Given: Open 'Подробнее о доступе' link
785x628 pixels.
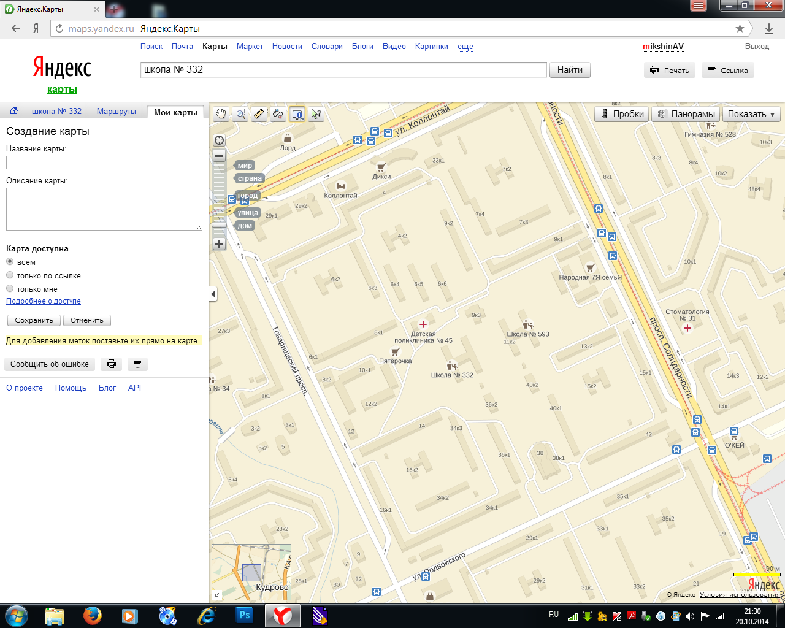Looking at the screenshot, I should [x=44, y=301].
